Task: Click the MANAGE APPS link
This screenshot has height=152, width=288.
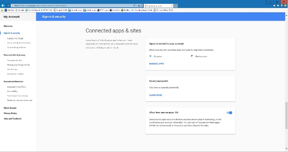Action: tap(157, 64)
